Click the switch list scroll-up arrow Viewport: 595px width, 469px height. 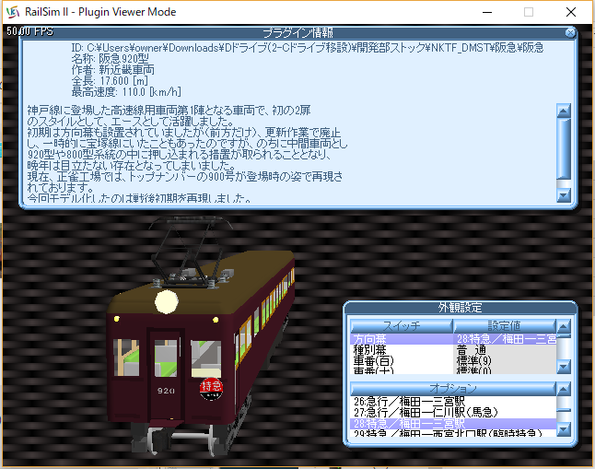pos(564,326)
